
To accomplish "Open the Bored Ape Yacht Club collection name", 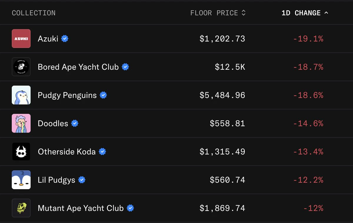I will coord(78,67).
